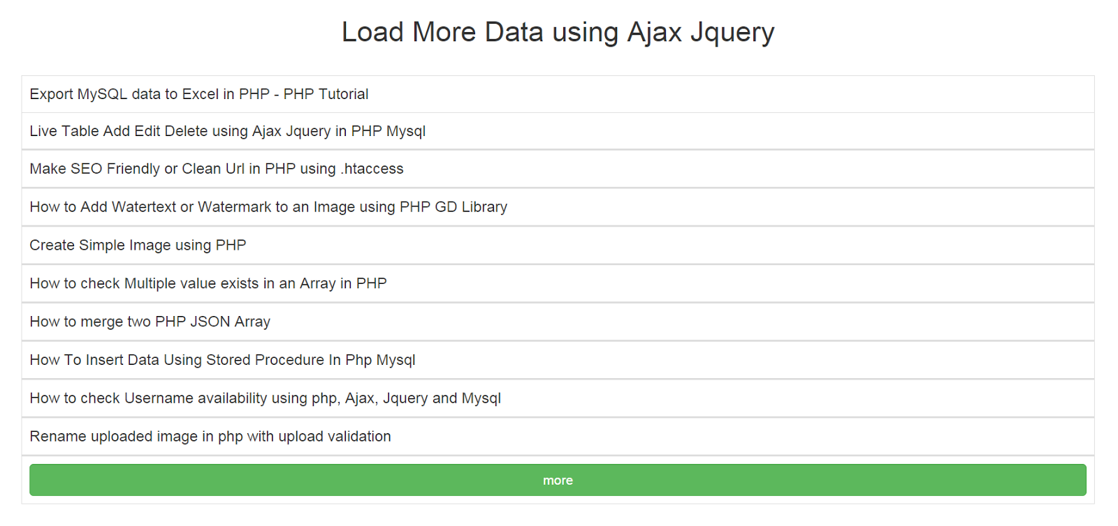Select the Stored Procedure In Php Mysql item
1118x526 pixels.
222,360
